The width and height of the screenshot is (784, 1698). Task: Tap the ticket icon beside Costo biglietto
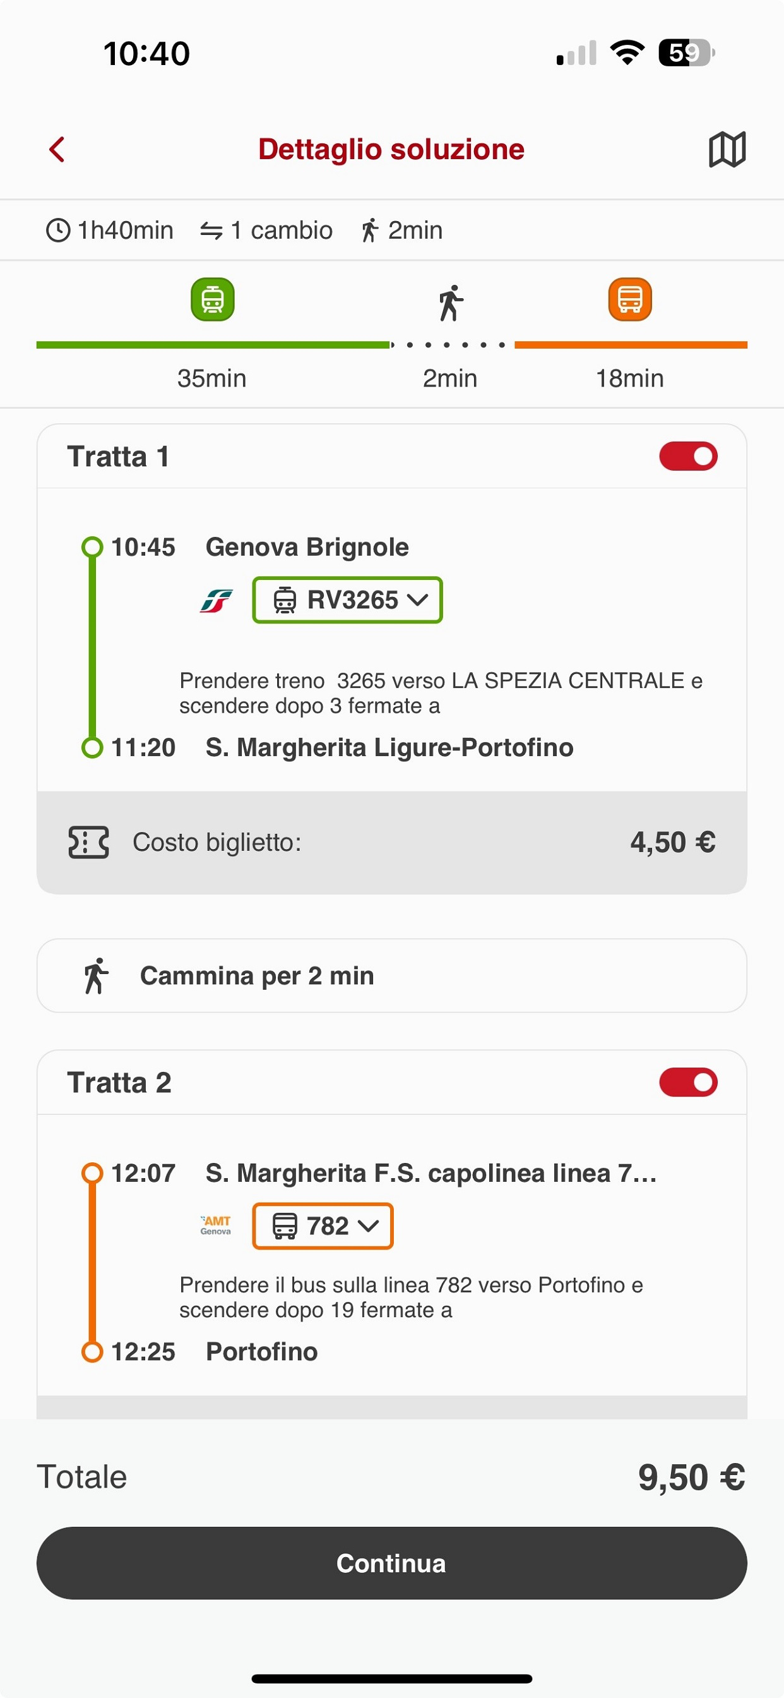pyautogui.click(x=88, y=843)
